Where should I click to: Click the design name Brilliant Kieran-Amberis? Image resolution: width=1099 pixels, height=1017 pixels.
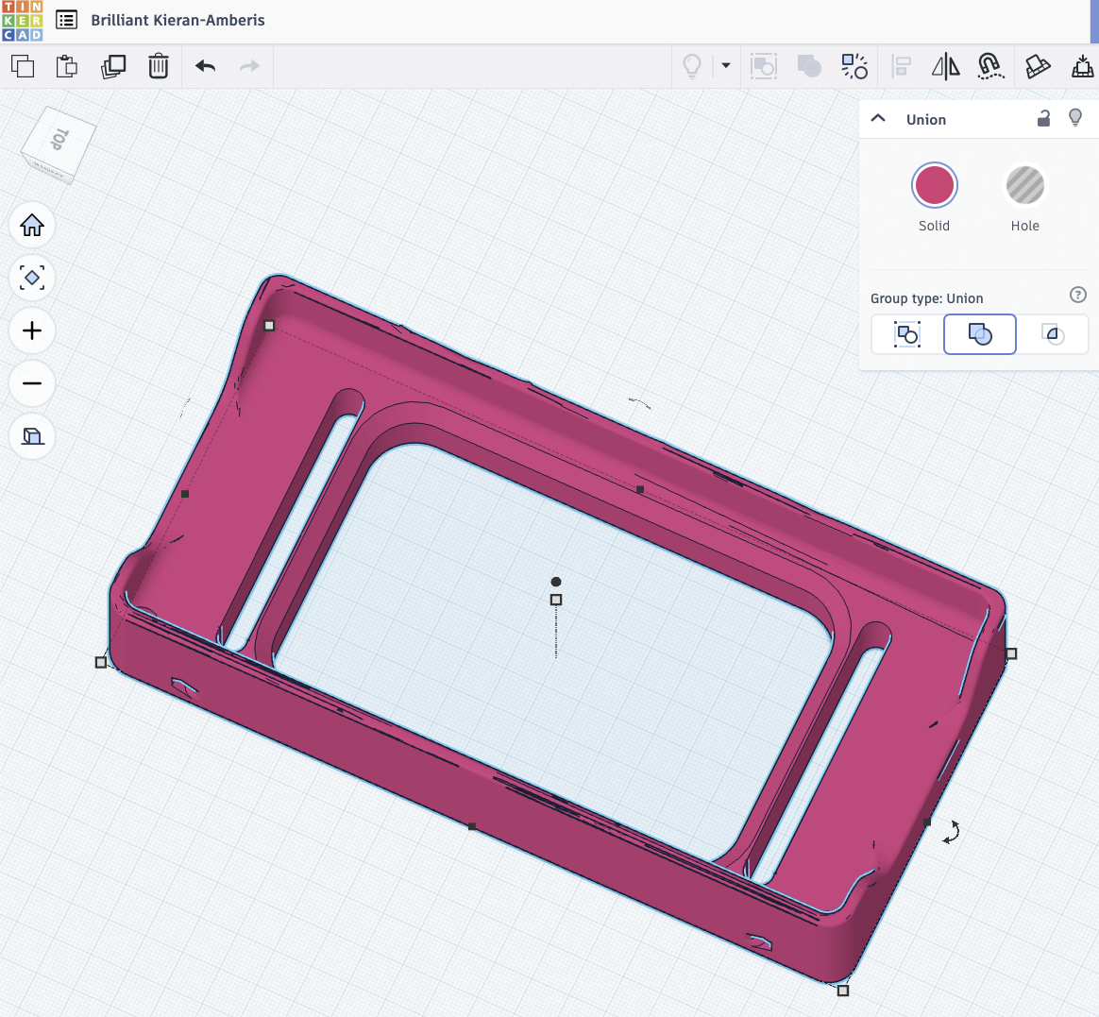click(178, 20)
